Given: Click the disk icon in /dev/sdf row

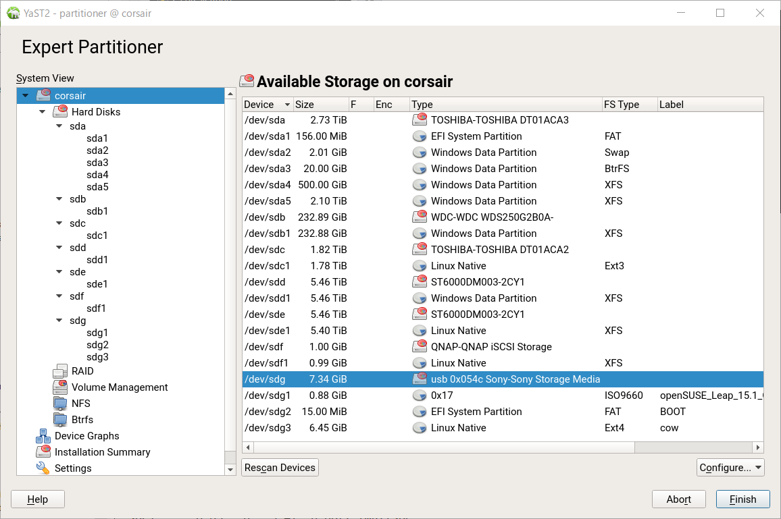Looking at the screenshot, I should (420, 346).
